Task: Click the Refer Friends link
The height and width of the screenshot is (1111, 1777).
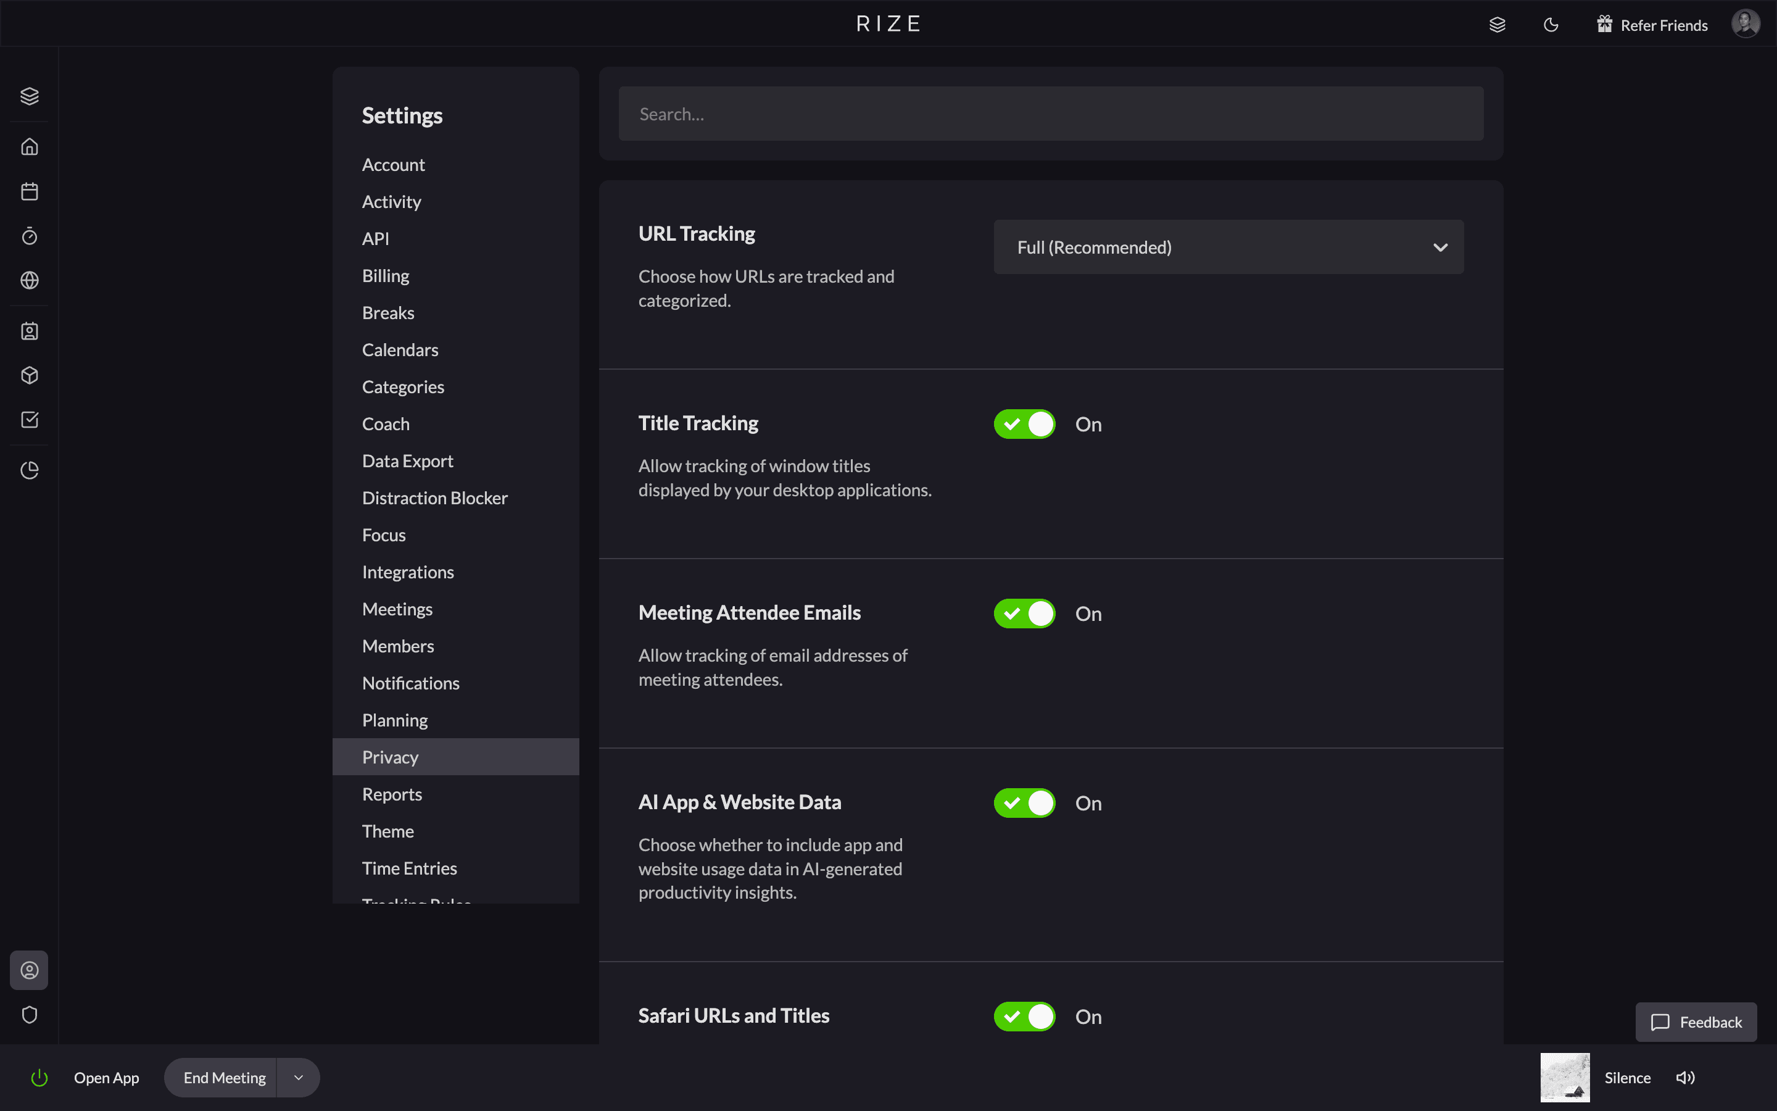Action: 1663,24
